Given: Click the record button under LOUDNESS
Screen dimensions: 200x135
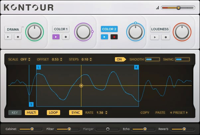Looking at the screenshot, I should point(165,37).
